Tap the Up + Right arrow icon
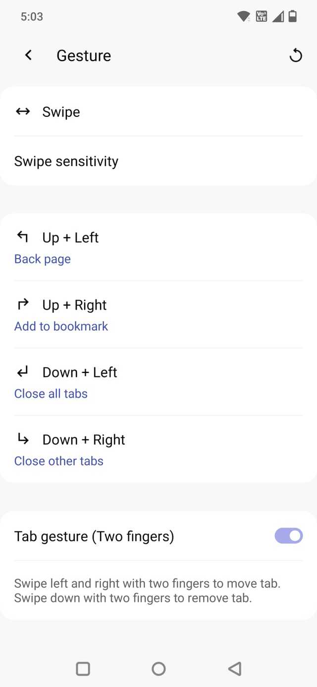Screen dimensions: 317x687 (x=23, y=304)
